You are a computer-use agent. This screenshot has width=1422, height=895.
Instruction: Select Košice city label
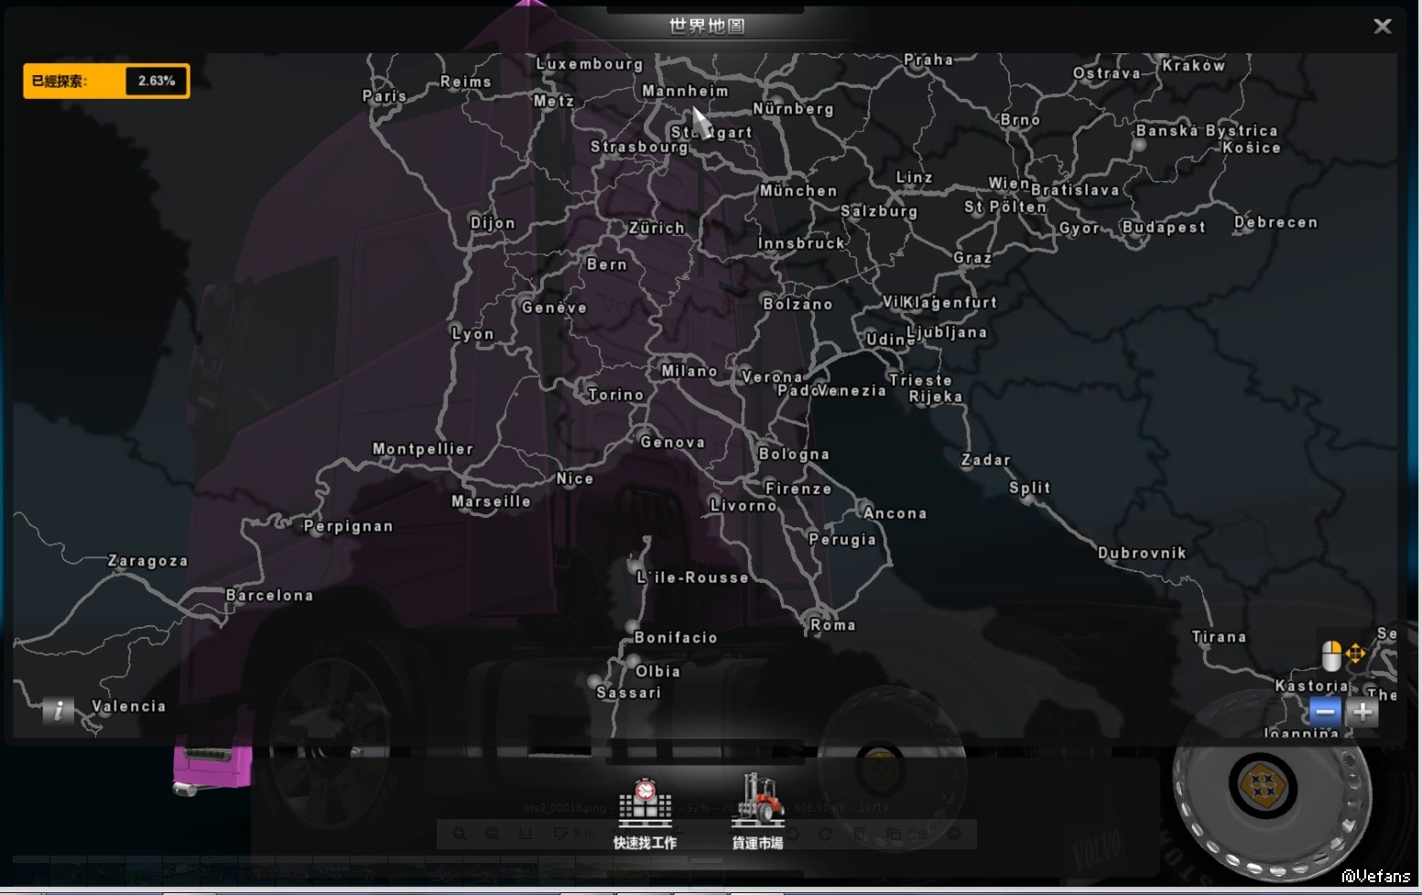[1252, 148]
